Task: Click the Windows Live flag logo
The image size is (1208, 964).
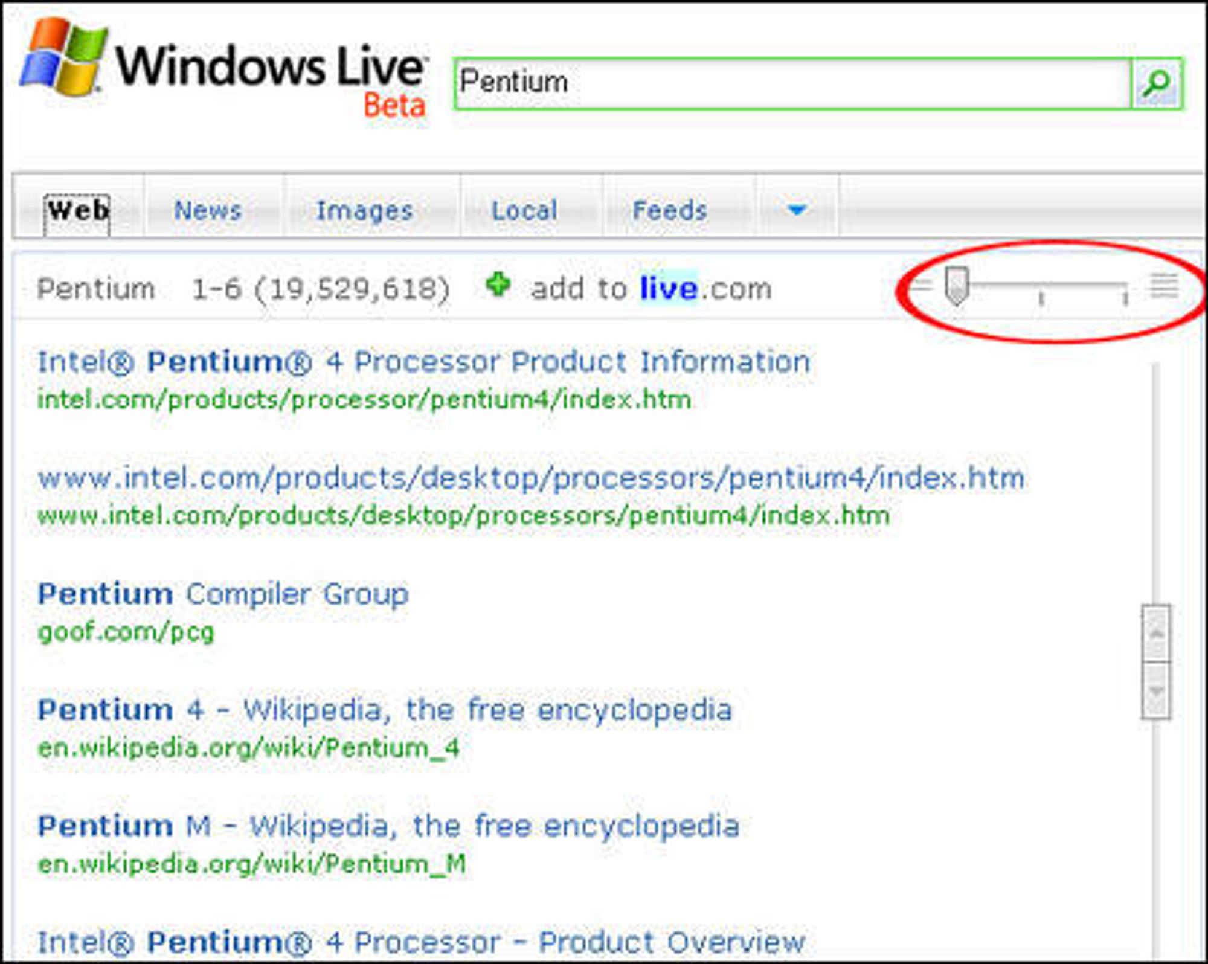Action: 63,56
